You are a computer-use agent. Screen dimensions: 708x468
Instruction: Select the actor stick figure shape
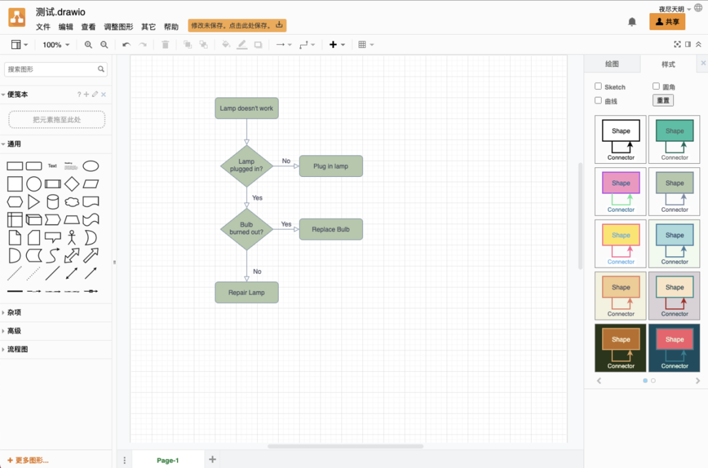[72, 237]
